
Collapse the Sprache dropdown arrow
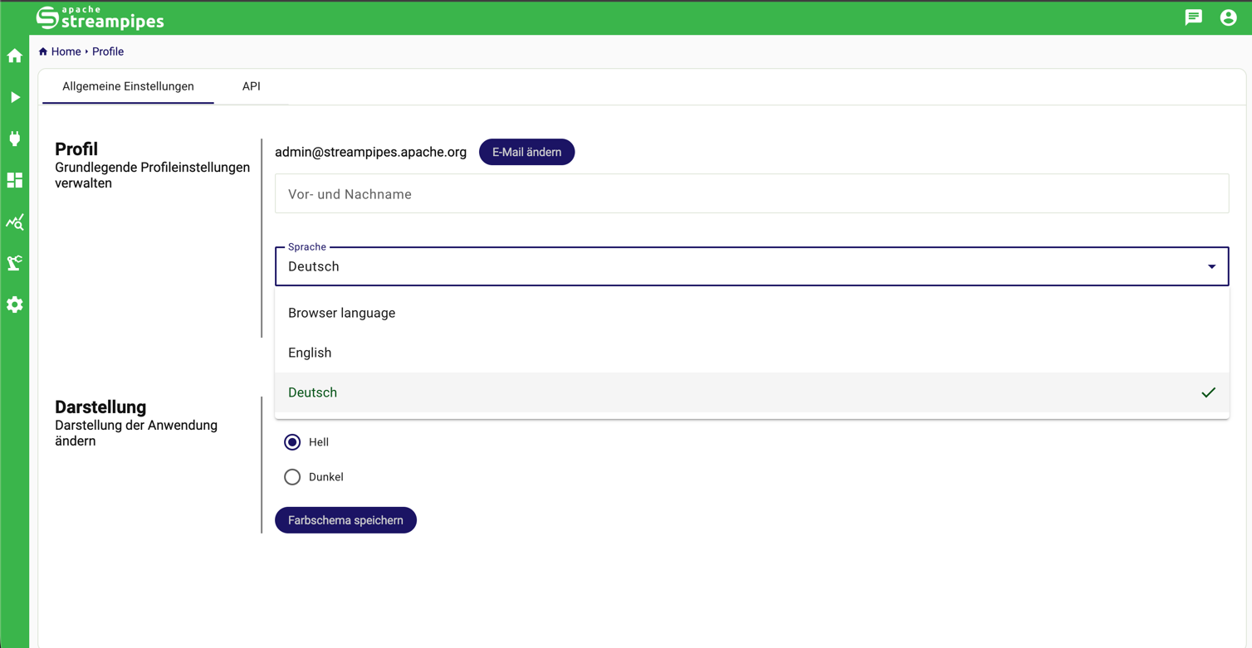[1211, 266]
